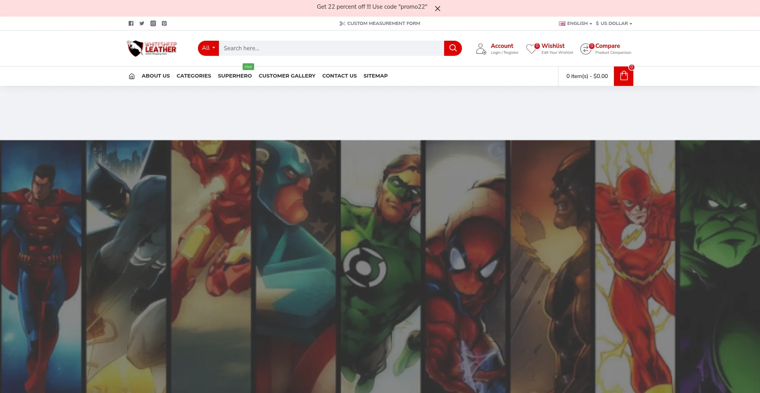Expand the English language dropdown
Viewport: 760px width, 393px height.
click(576, 23)
